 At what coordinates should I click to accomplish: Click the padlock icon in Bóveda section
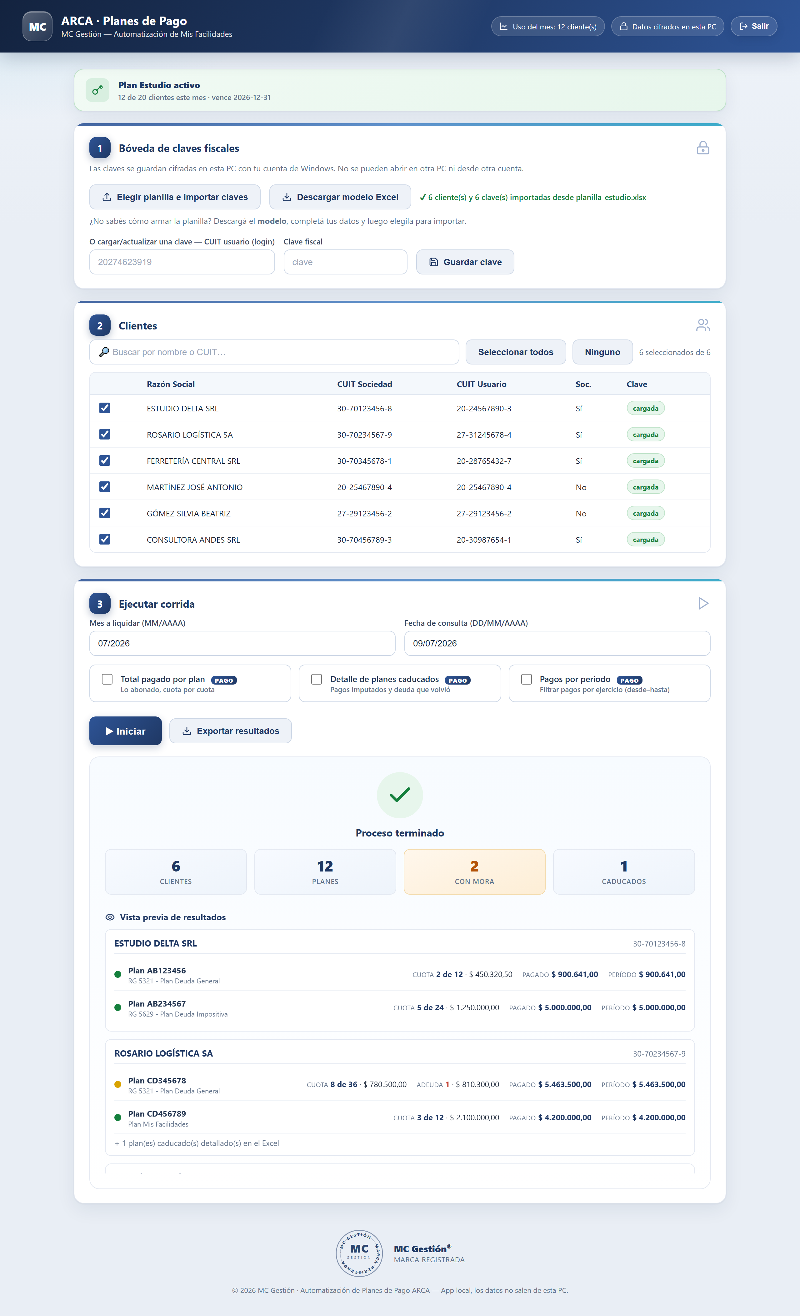[703, 148]
